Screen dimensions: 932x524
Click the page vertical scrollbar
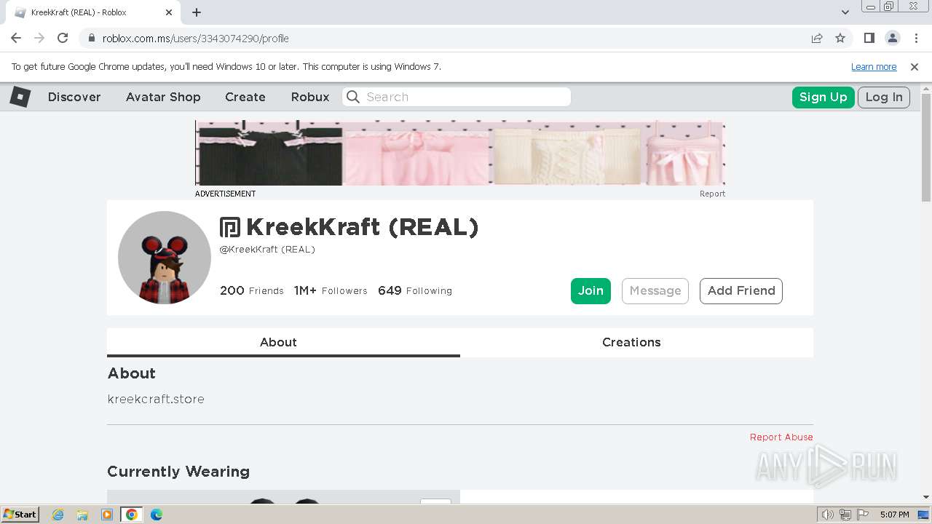tap(926, 147)
